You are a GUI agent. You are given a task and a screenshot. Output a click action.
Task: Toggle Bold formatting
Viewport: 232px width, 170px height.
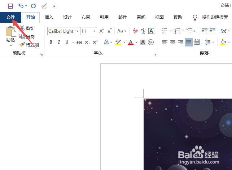(x=51, y=42)
